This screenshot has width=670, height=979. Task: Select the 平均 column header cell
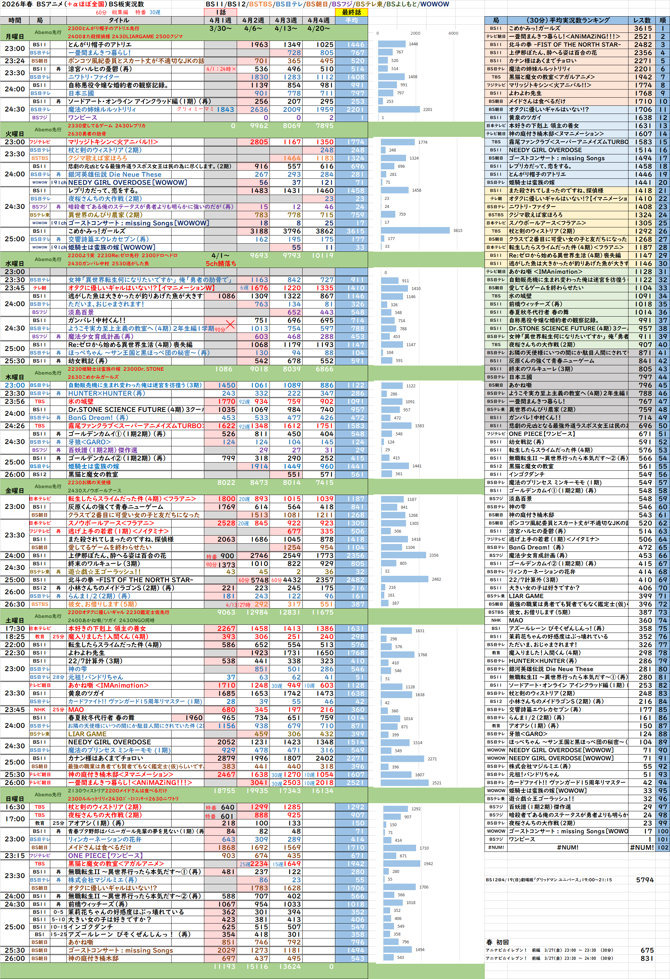tap(351, 20)
